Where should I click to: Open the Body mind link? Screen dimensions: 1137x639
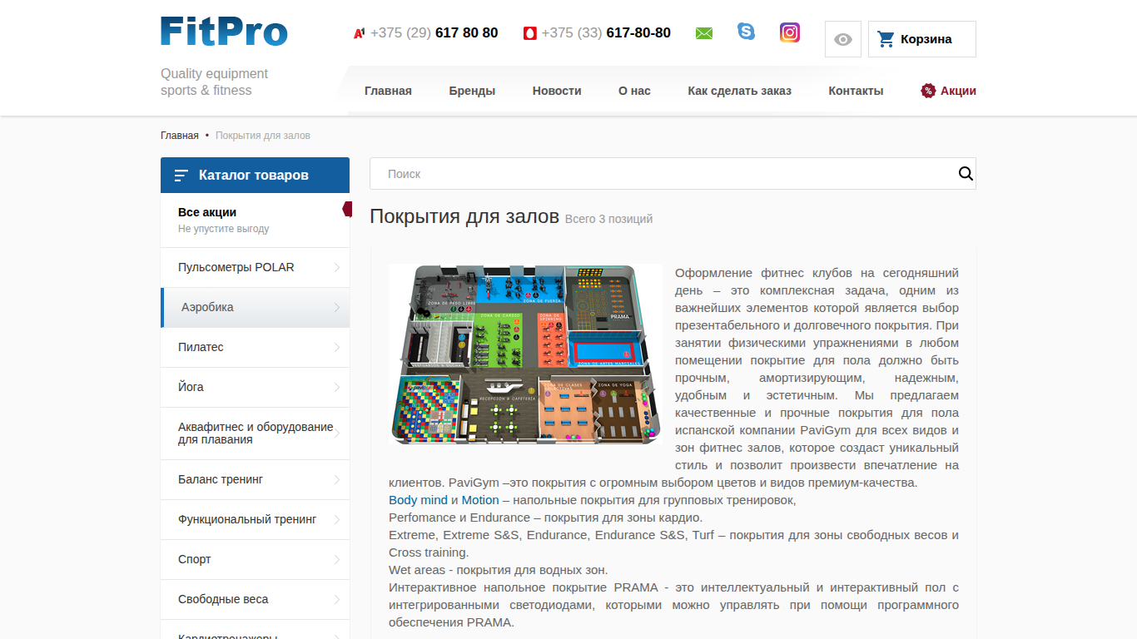point(418,500)
